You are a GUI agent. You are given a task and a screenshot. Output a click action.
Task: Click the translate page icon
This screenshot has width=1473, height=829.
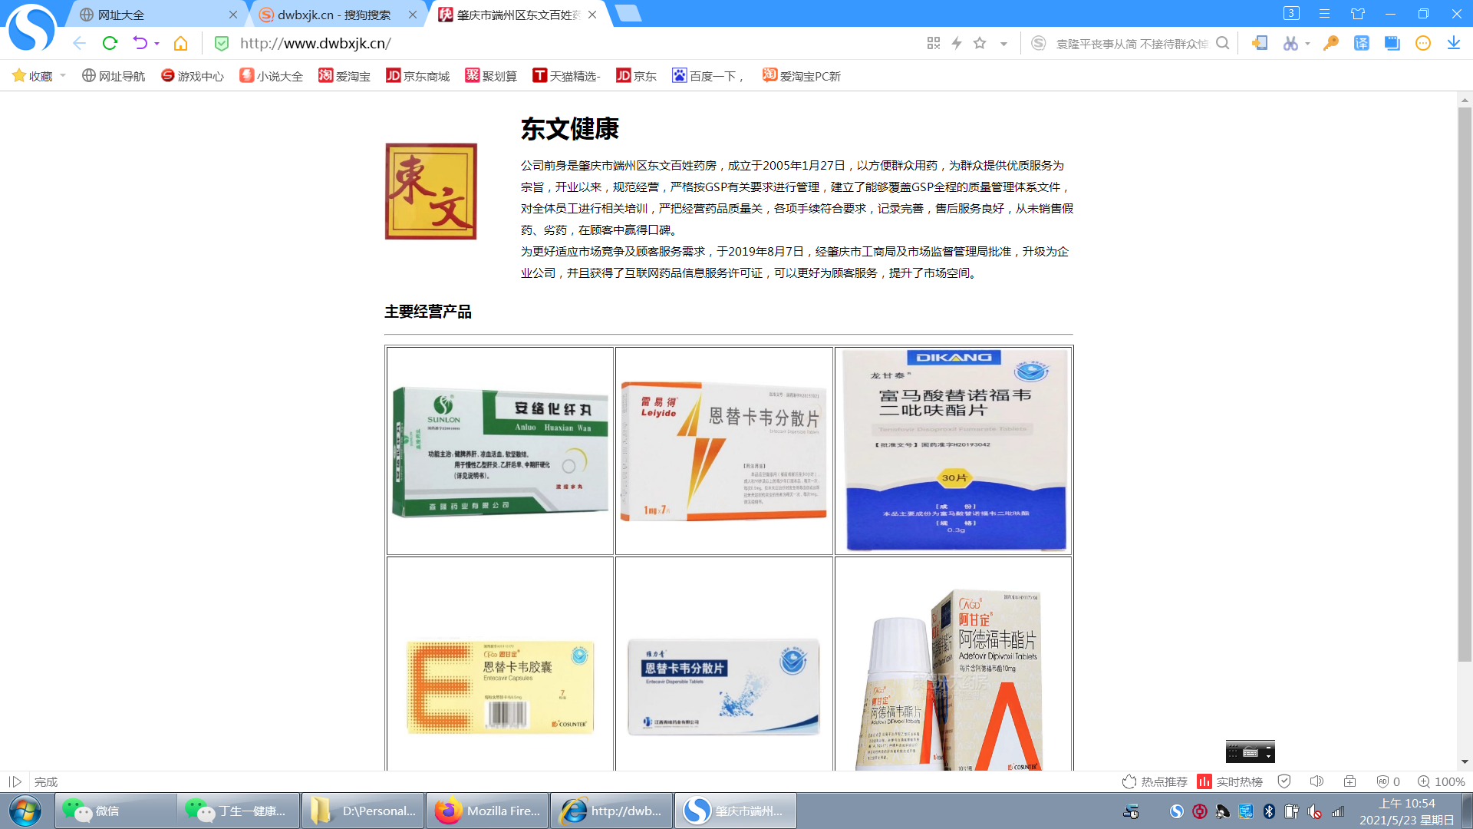point(1361,43)
